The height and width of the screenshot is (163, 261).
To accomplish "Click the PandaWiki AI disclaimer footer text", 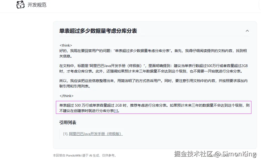I will [84, 155].
